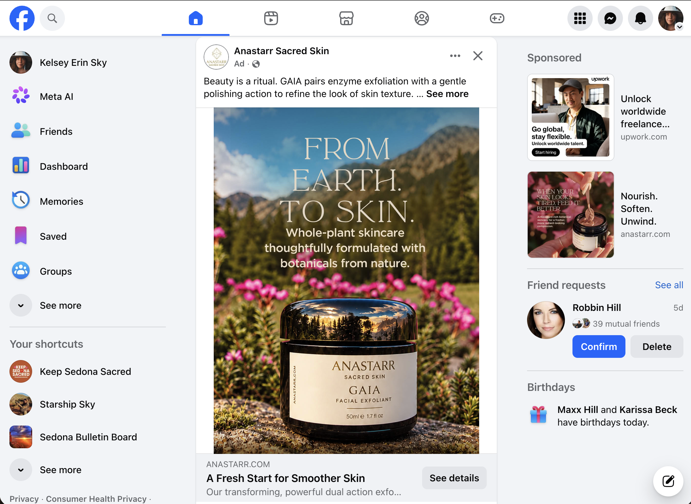Open the Consumer Health Privacy link
The image size is (691, 504).
pos(96,499)
